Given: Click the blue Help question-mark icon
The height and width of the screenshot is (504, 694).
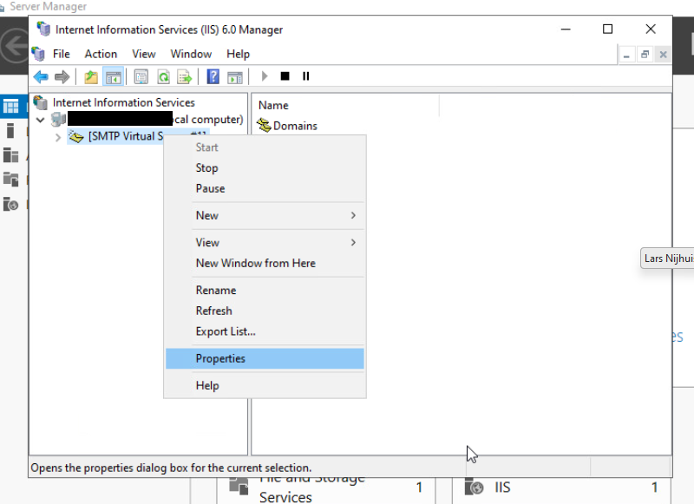Looking at the screenshot, I should [213, 77].
